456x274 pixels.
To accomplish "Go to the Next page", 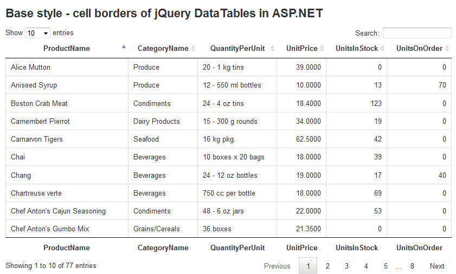I will coord(437,266).
